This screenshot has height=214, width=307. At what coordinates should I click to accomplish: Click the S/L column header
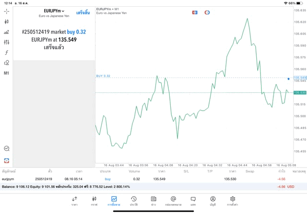pyautogui.click(x=186, y=171)
